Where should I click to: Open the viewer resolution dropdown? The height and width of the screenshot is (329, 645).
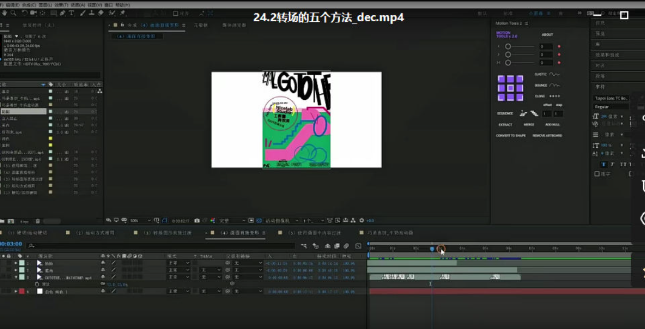[x=232, y=221]
